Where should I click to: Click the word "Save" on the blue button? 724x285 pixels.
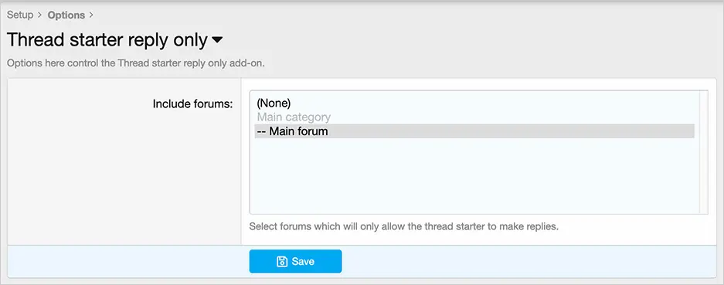303,261
